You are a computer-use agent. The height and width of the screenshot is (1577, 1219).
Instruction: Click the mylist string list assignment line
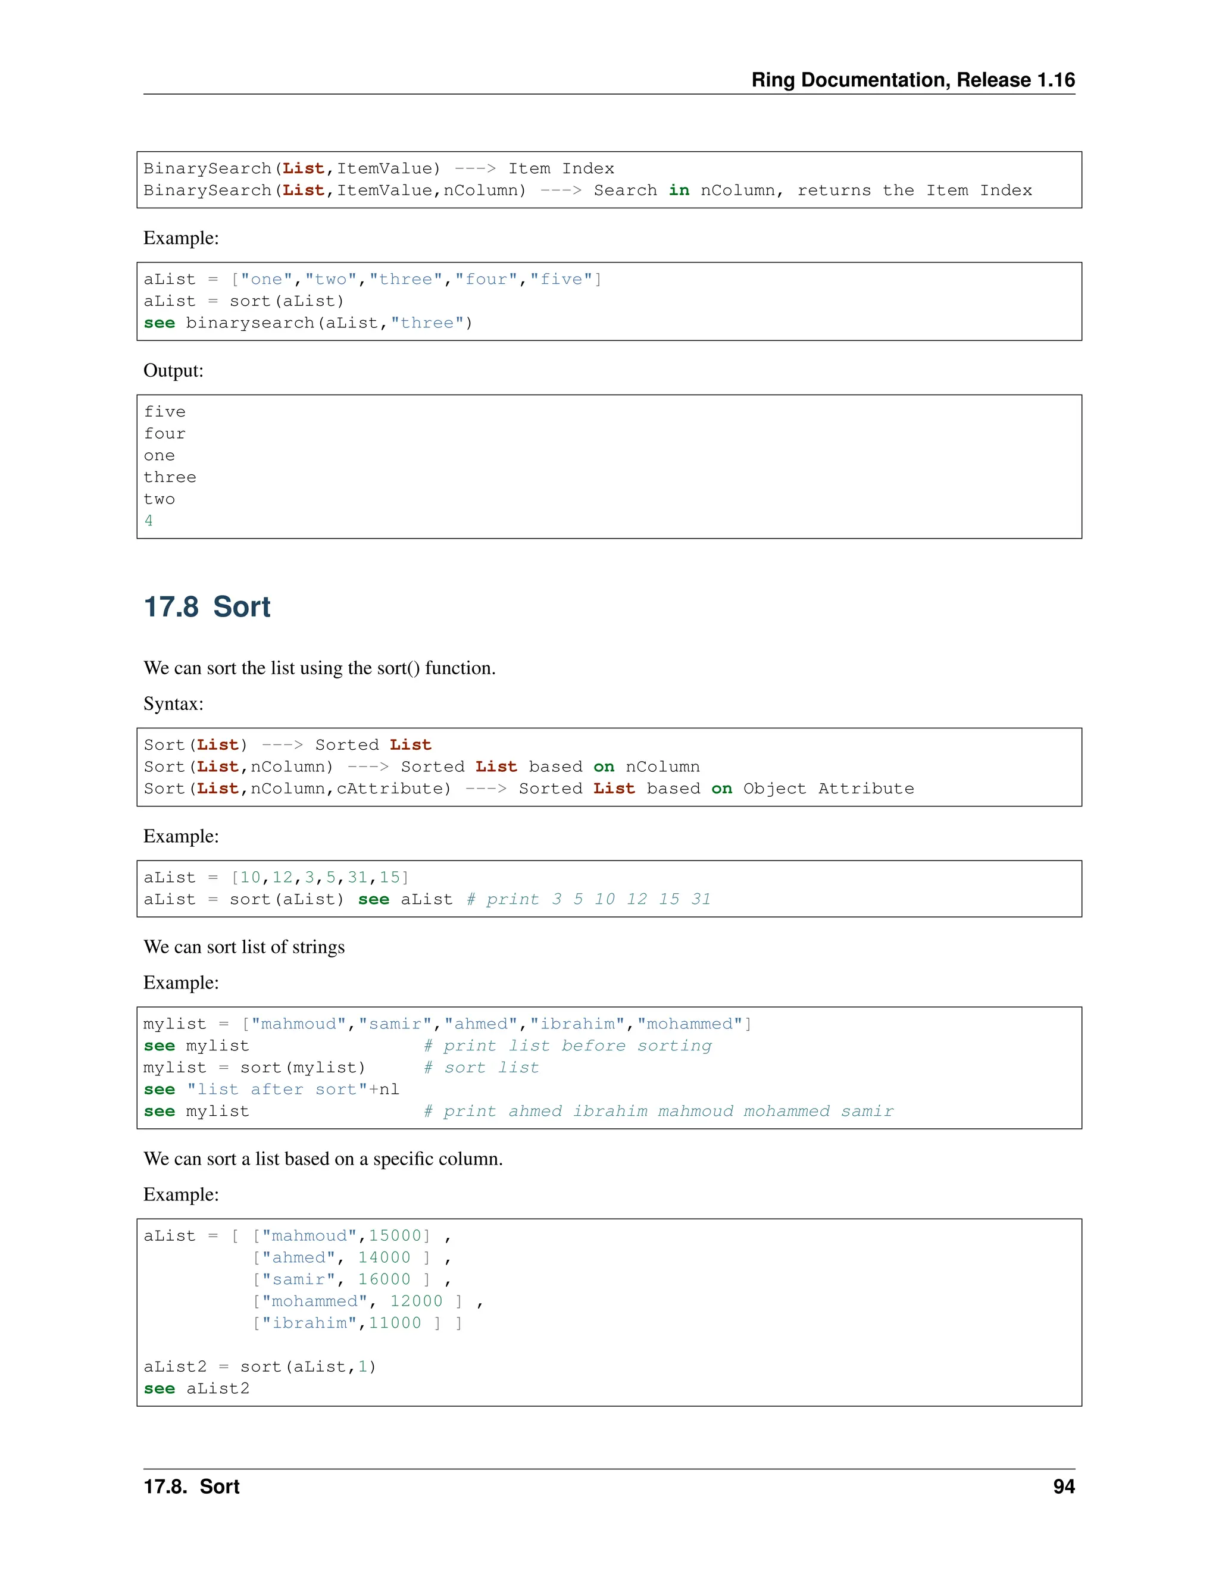click(x=447, y=1024)
